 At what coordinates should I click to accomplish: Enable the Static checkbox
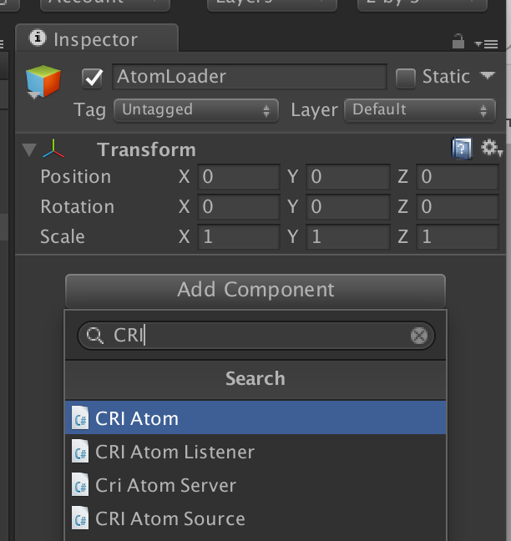(x=406, y=78)
